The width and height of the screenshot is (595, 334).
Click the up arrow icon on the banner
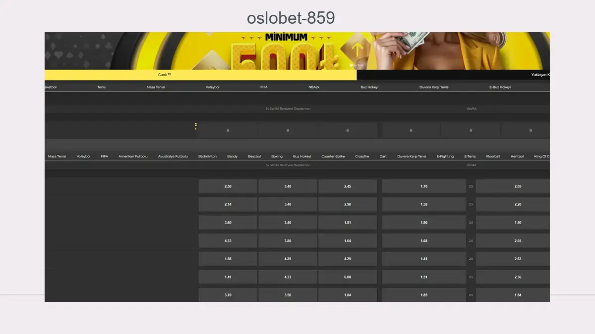coord(358,48)
